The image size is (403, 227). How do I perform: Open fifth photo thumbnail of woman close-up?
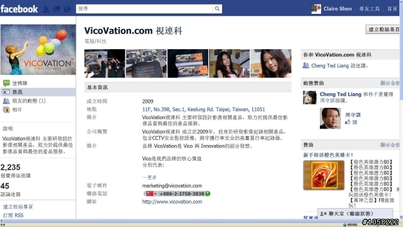point(271,64)
